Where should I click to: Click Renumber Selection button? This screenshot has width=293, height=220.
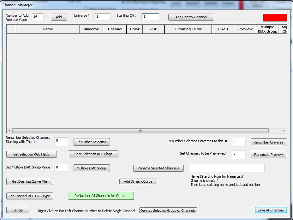[x=92, y=142]
